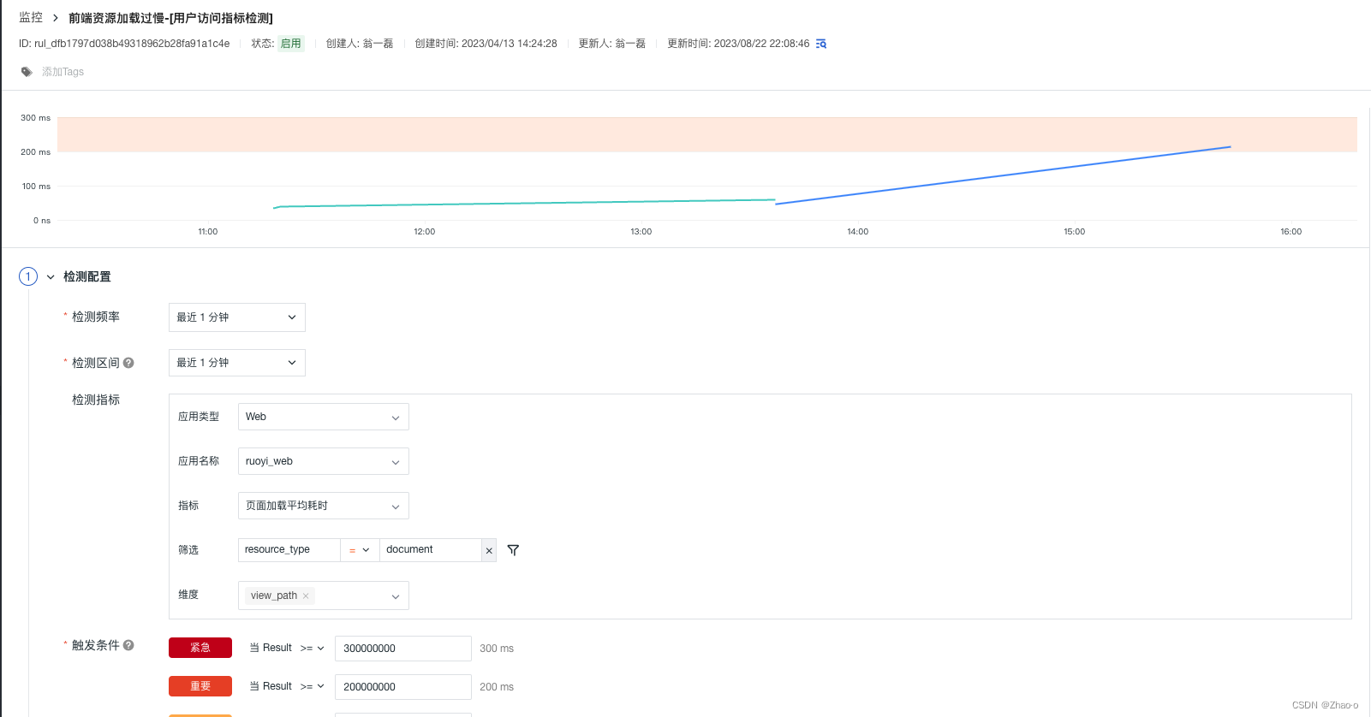Image resolution: width=1371 pixels, height=717 pixels.
Task: Click the 紧急 severity button
Action: (x=200, y=648)
